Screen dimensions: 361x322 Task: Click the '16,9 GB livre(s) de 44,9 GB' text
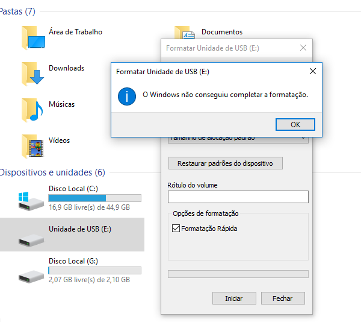pyautogui.click(x=89, y=207)
